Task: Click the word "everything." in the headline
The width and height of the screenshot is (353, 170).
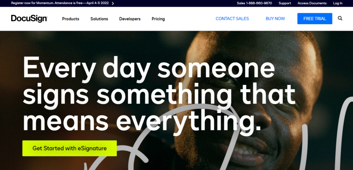Action: [188, 121]
